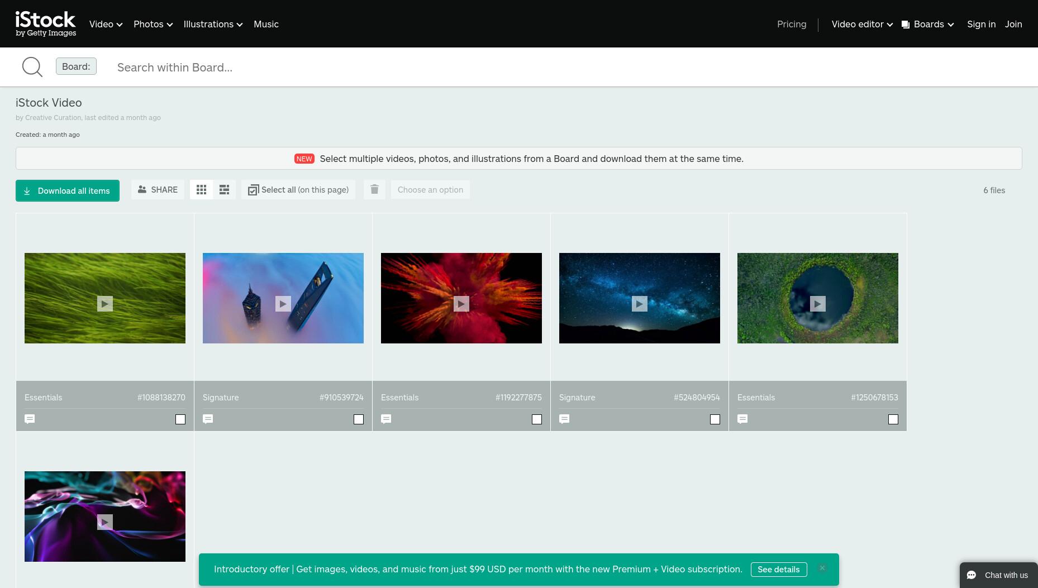Toggle Select all on this page
This screenshot has height=588, width=1038.
[x=298, y=190]
